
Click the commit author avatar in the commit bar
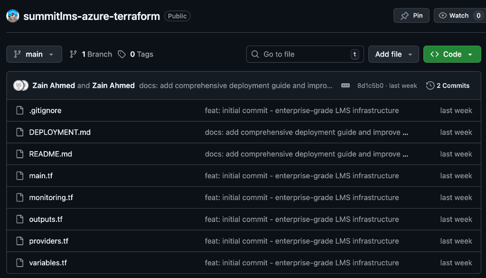(21, 85)
